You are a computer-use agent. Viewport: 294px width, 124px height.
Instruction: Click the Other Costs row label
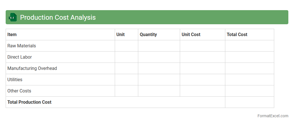19,91
